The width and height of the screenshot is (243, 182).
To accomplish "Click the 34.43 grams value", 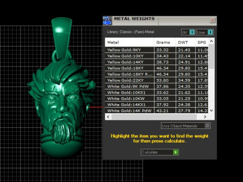I will pyautogui.click(x=163, y=56).
